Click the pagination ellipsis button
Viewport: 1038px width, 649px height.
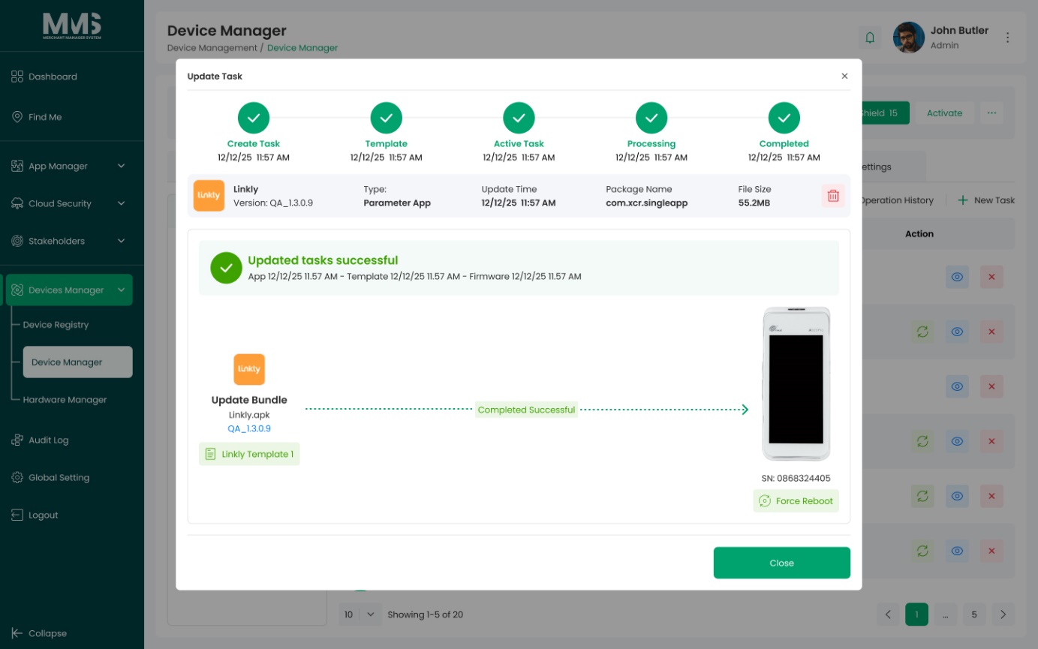(946, 614)
